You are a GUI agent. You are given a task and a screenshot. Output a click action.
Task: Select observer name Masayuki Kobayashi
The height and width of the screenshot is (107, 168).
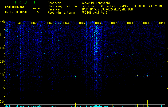coord(96,3)
